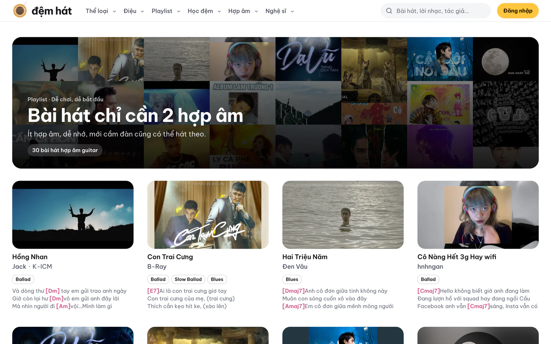Select Ballad tag under Con Trai Cưng
The width and height of the screenshot is (551, 344).
[x=158, y=279]
